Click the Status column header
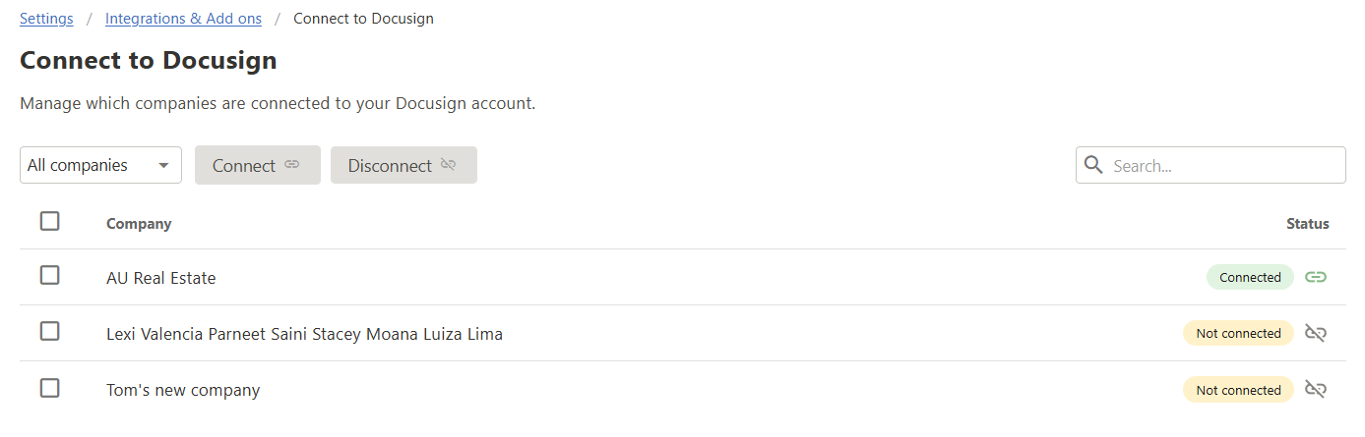Screen dimensions: 1365x437 click(x=1307, y=224)
